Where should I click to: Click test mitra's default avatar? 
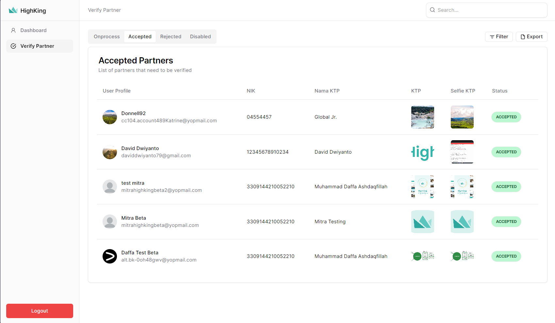point(110,187)
